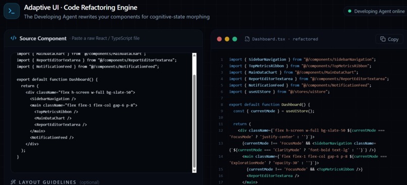Click line number 16 in refactored code
Screen dimensions: 407x185
[x=221, y=175]
